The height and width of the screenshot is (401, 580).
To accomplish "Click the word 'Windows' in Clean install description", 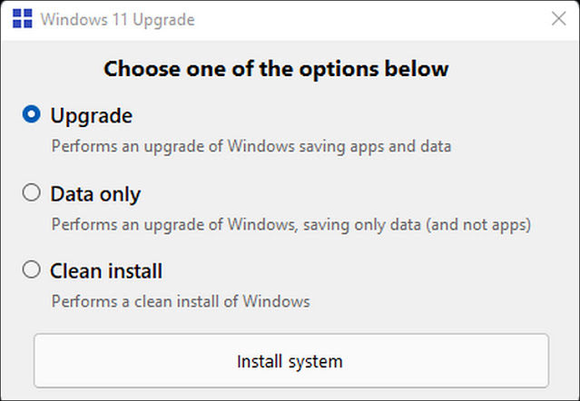I will (x=276, y=301).
